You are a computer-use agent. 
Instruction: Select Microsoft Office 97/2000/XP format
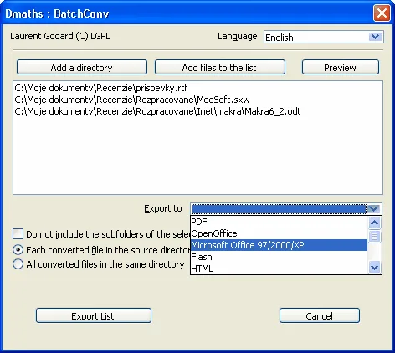click(x=279, y=245)
